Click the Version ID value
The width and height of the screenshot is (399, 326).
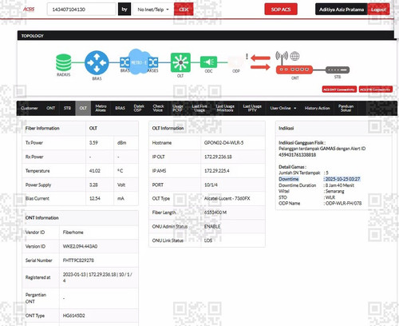80,246
